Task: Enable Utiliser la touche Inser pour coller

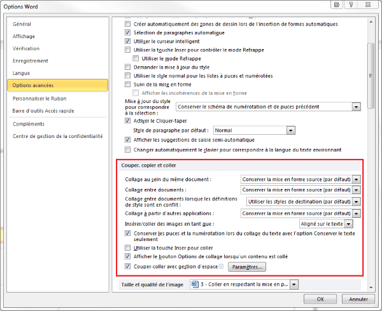Action: [127, 248]
